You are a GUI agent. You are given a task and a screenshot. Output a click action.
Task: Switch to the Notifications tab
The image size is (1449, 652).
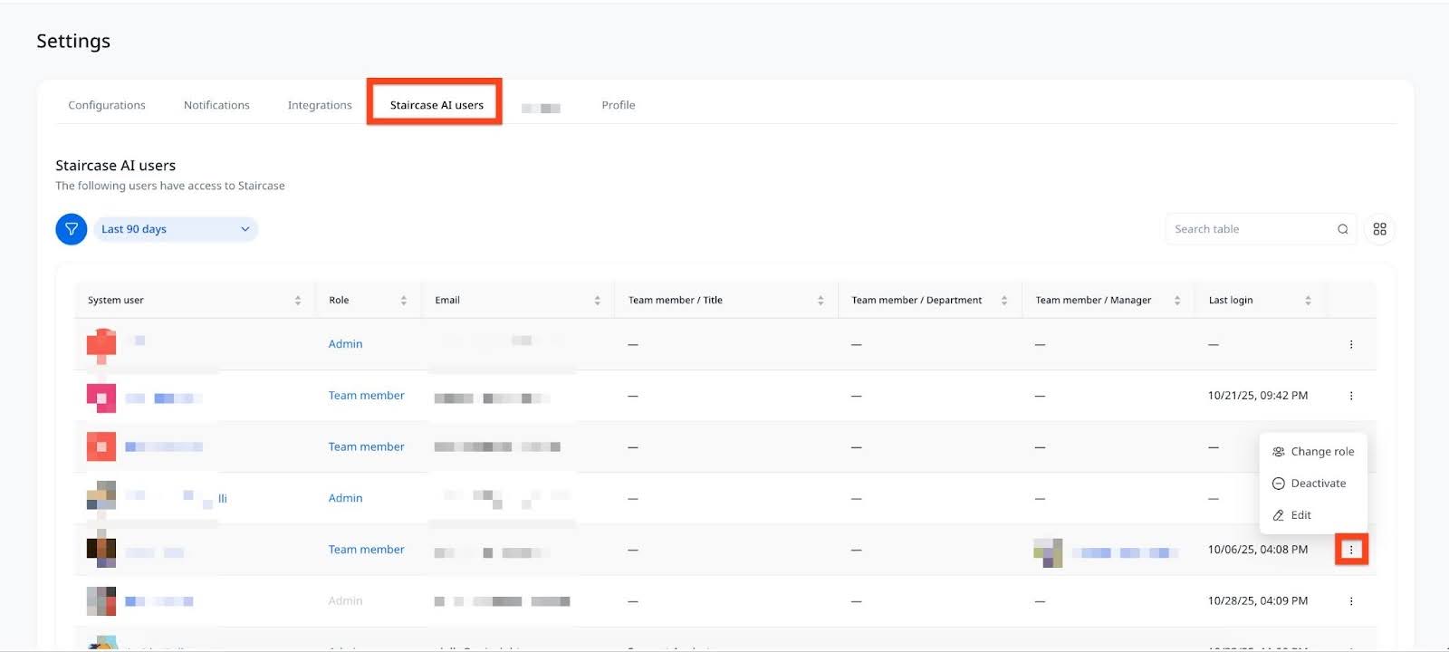tap(216, 105)
